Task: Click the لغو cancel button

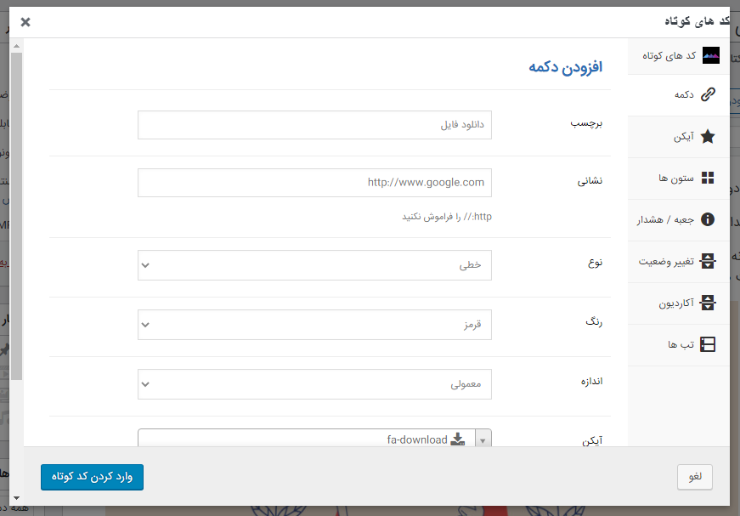Action: coord(694,477)
